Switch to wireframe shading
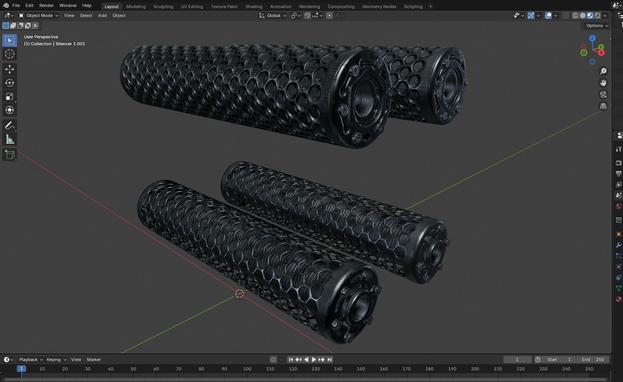The image size is (623, 382). [x=575, y=15]
